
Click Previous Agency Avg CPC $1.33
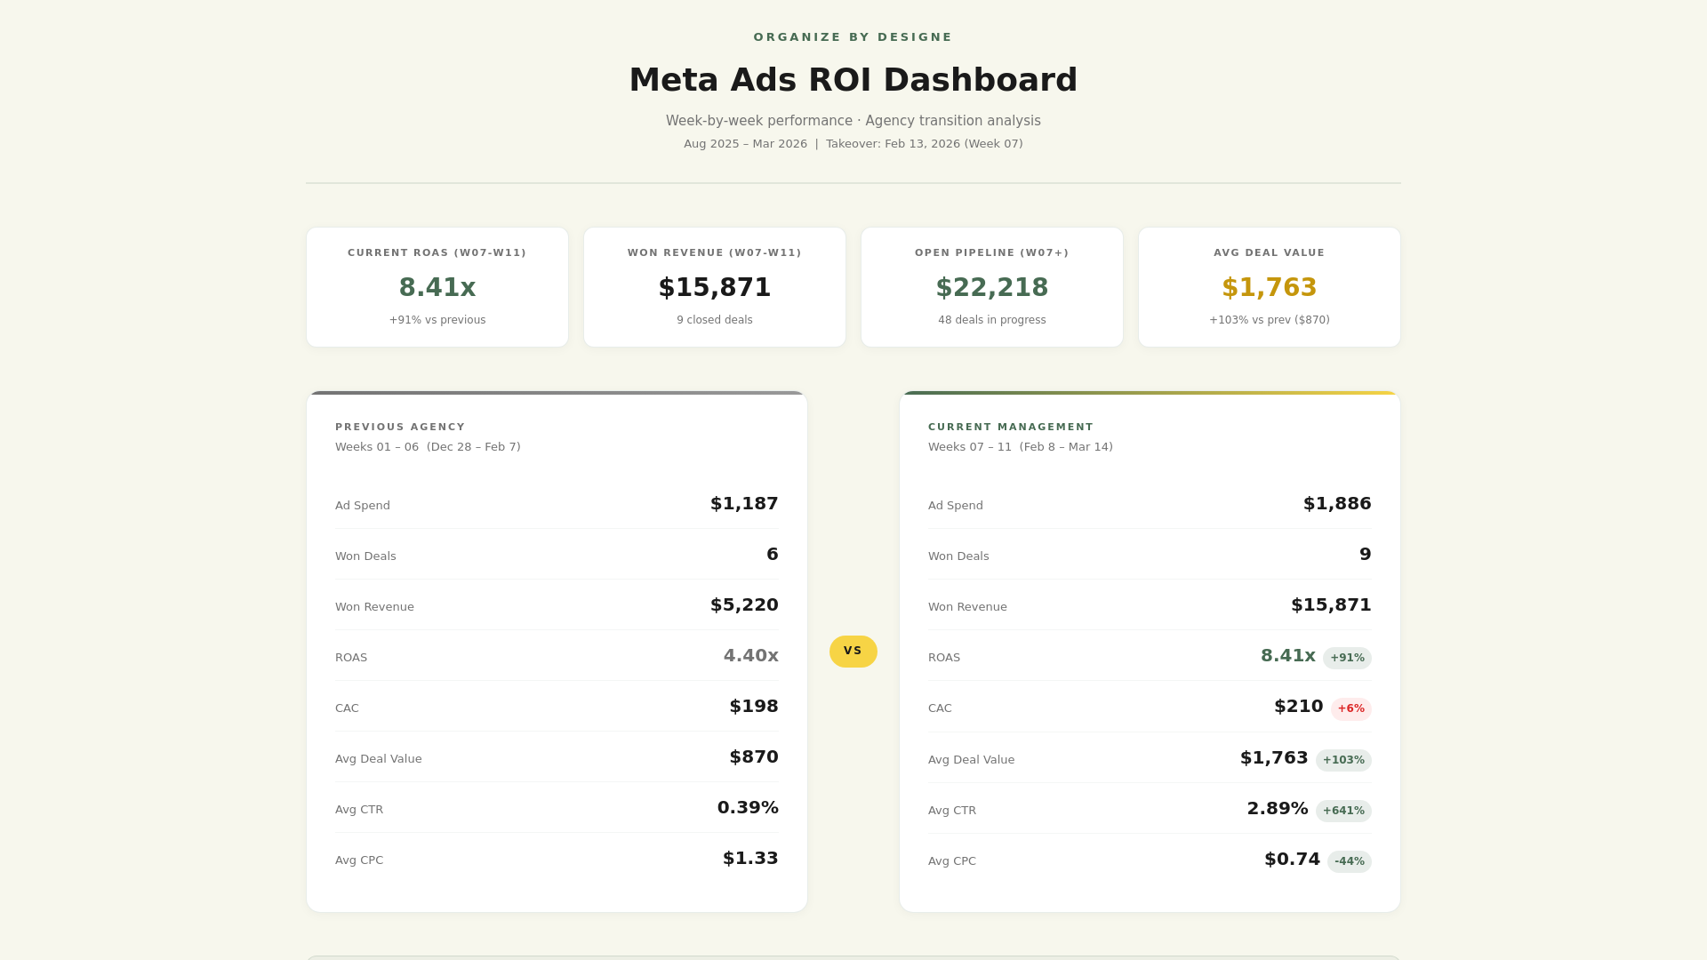pos(750,859)
